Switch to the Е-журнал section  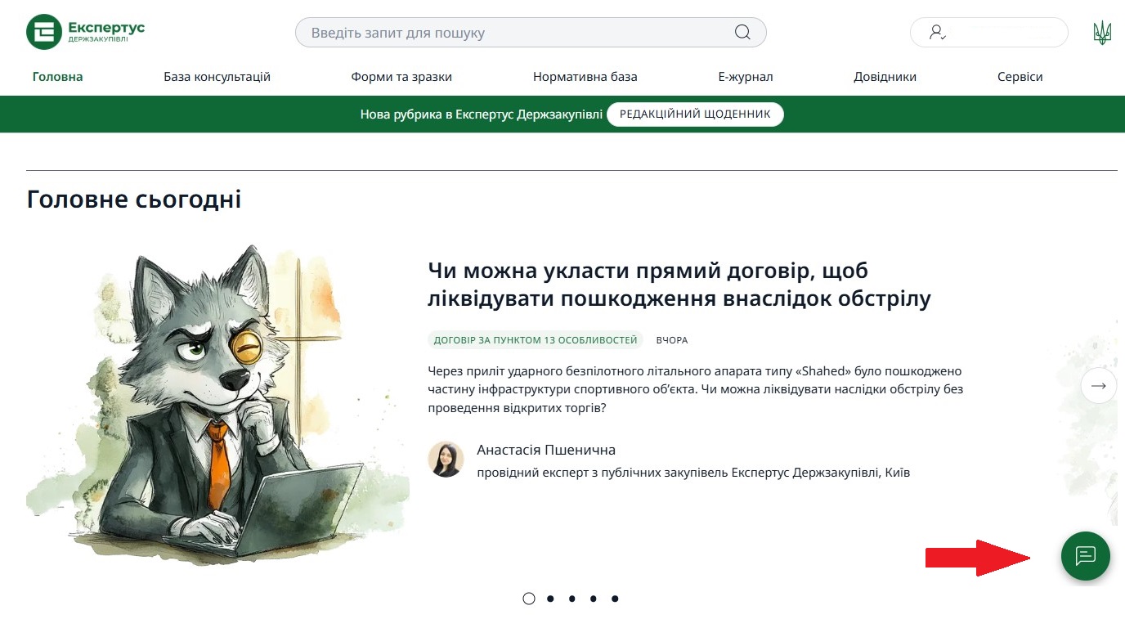pos(745,76)
